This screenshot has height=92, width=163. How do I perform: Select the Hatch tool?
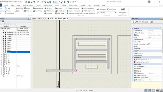(27, 8)
